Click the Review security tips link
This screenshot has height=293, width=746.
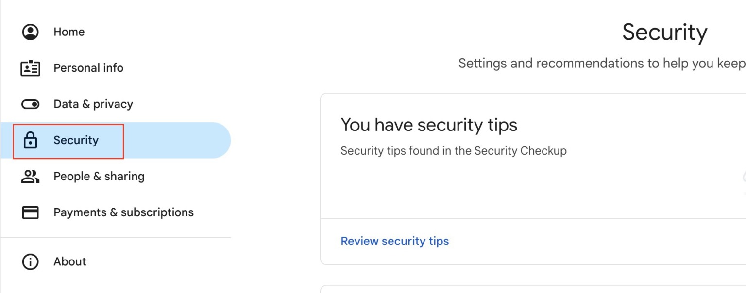click(394, 241)
